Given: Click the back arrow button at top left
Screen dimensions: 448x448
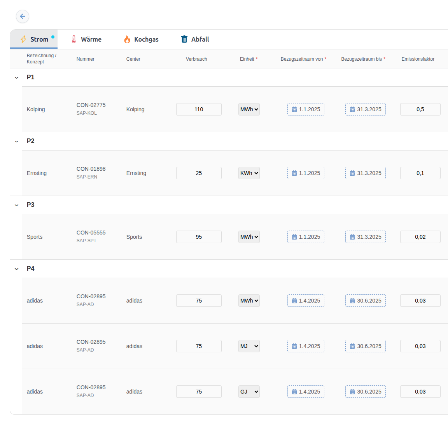Looking at the screenshot, I should (x=22, y=16).
